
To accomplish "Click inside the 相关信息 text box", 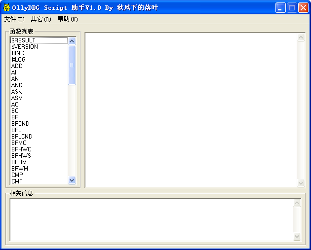I will pos(151,219).
